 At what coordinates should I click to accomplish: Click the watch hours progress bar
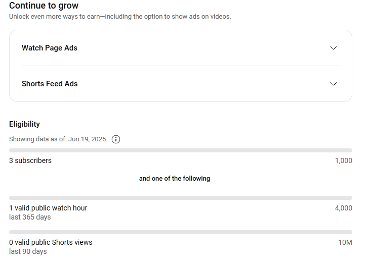[181, 198]
